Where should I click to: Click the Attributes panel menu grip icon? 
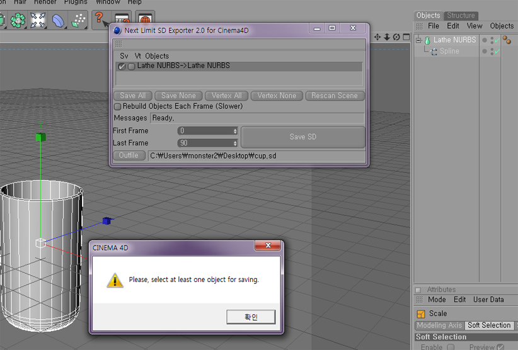(419, 300)
